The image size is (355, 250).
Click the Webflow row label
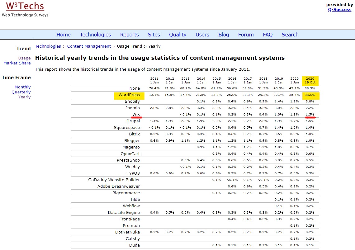click(131, 206)
